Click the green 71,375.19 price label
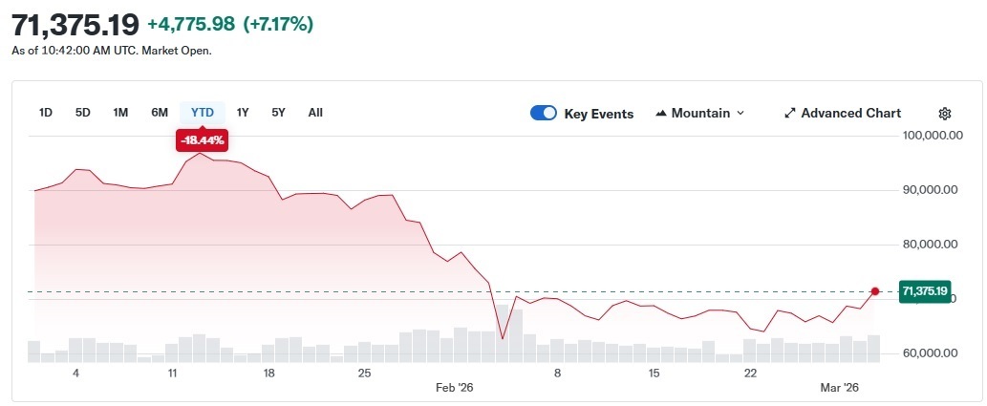This screenshot has height=406, width=987. click(x=924, y=291)
